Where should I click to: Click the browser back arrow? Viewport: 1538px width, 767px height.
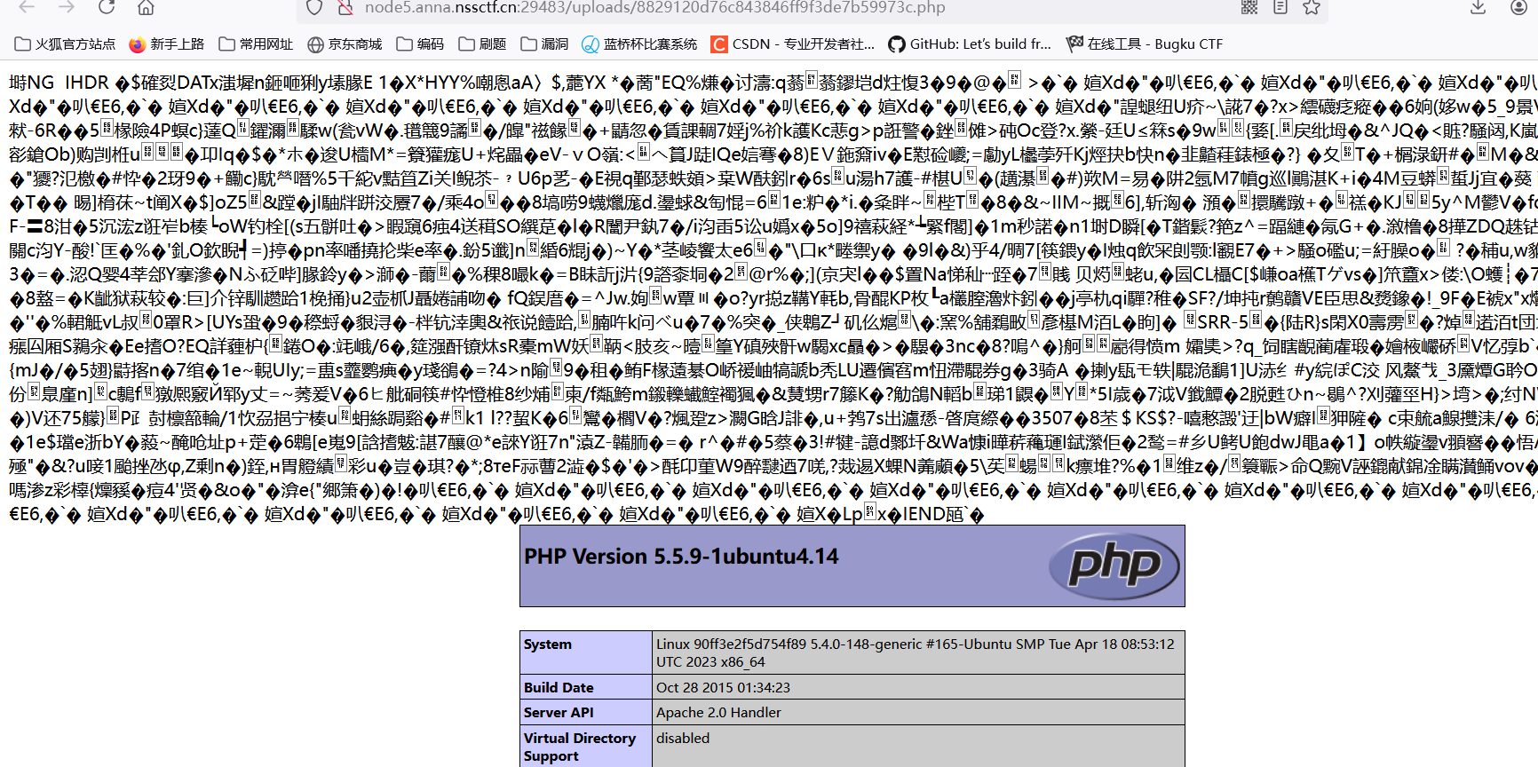pyautogui.click(x=27, y=7)
